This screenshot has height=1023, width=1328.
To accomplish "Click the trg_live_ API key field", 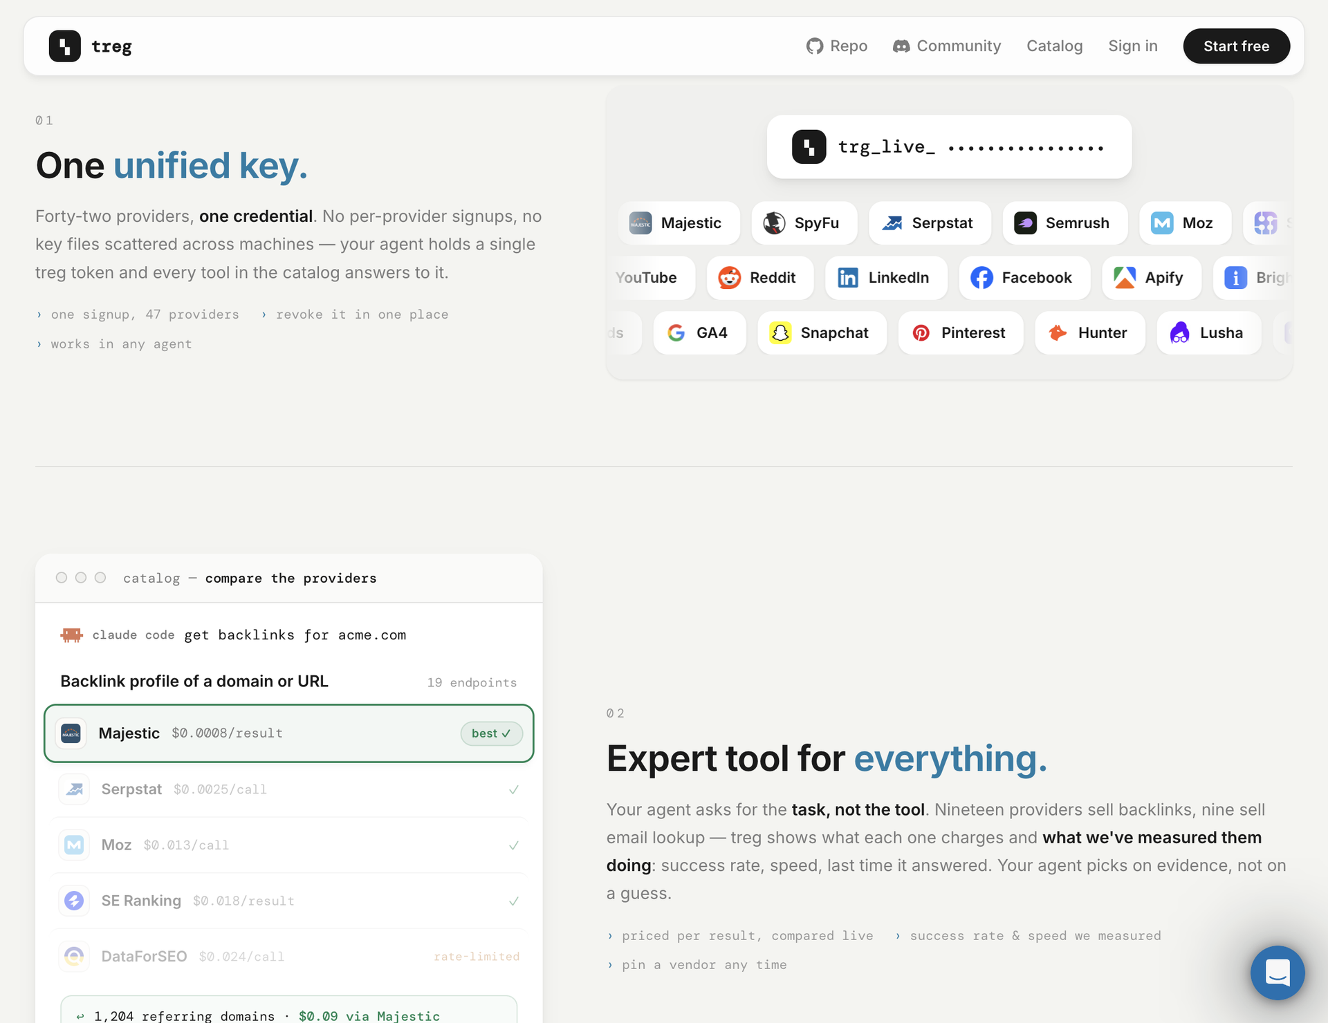I will 949,147.
